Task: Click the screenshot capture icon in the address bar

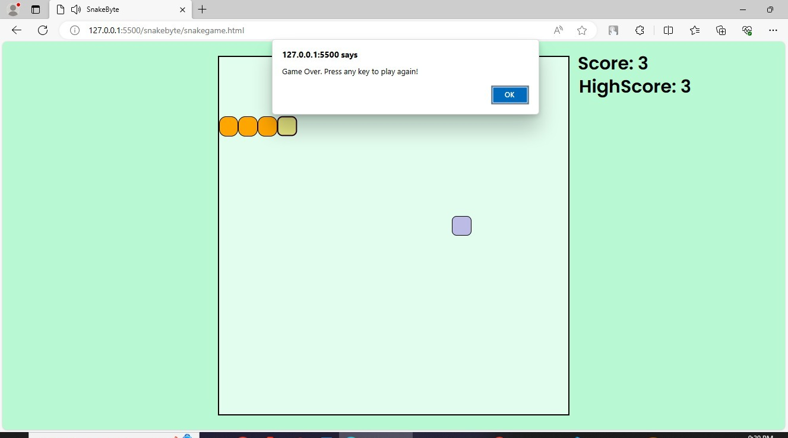Action: [612, 30]
